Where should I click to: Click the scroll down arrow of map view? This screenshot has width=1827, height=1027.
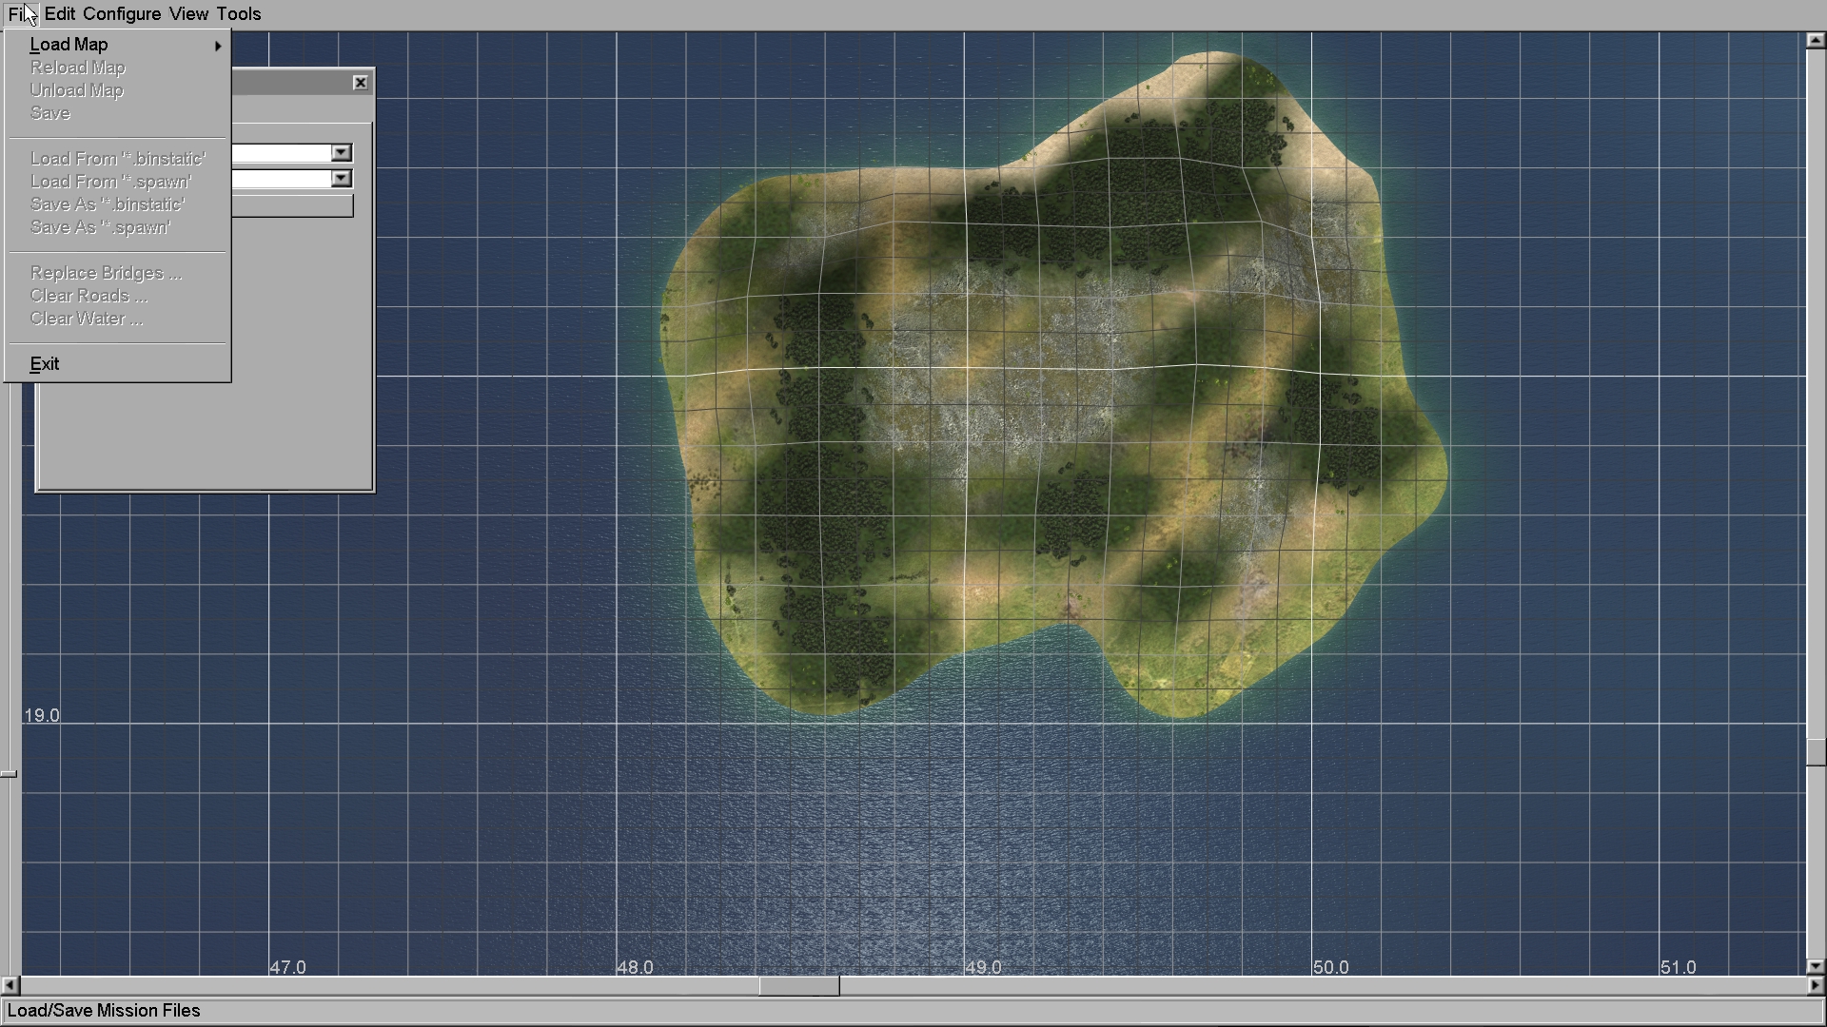1816,966
